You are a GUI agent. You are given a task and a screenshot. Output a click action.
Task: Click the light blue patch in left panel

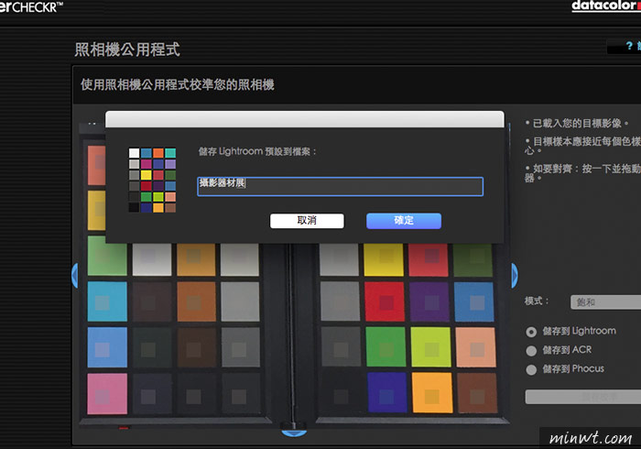pos(107,347)
